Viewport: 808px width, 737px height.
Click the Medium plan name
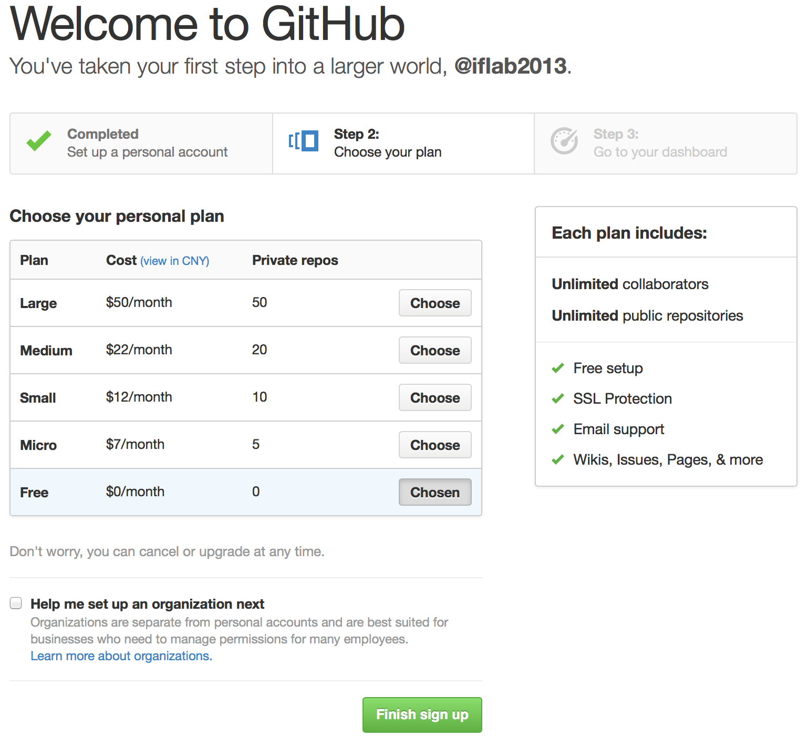(46, 351)
